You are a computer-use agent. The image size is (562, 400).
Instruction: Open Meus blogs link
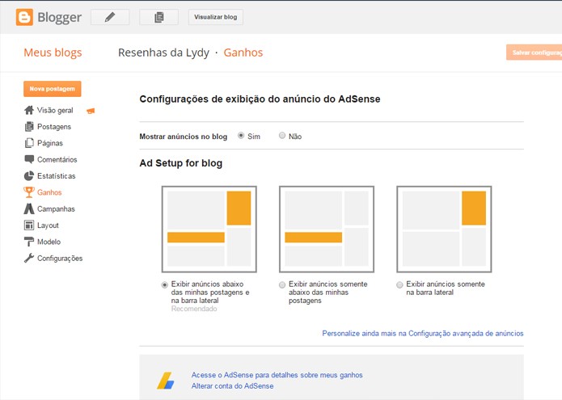click(53, 53)
